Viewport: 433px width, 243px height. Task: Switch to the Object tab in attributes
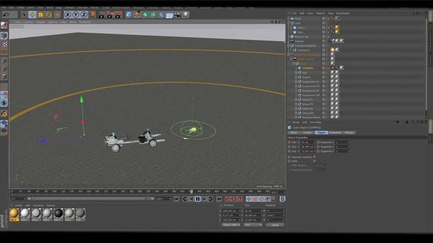click(321, 132)
